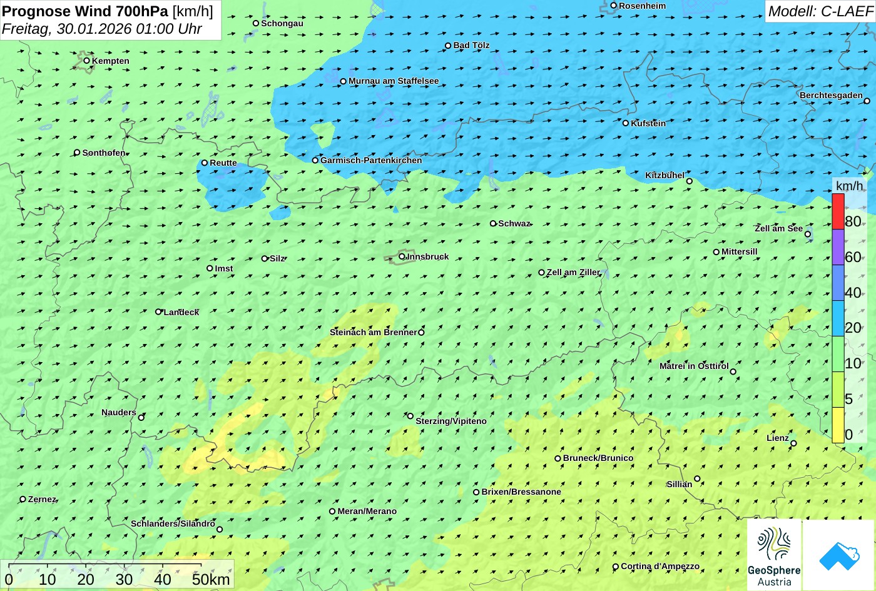Image resolution: width=876 pixels, height=591 pixels.
Task: Click the Garmisch-Partenkirchen marker dot
Action: (315, 160)
